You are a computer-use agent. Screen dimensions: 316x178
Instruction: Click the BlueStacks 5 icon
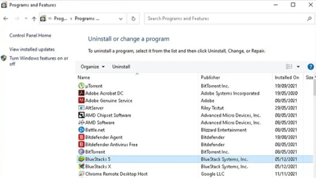(81, 159)
